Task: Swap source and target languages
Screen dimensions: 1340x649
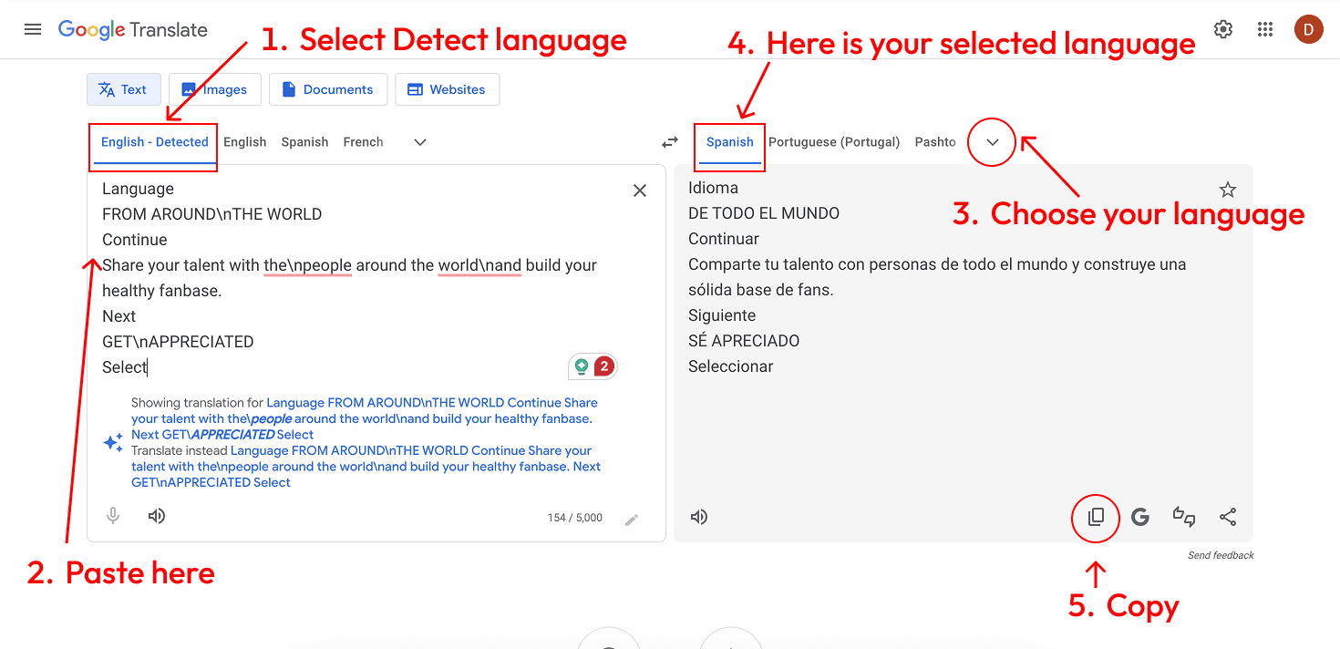Action: coord(670,142)
